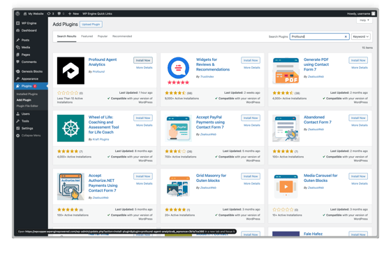Open WP Engine Quick Links menu
This screenshot has height=254, width=391.
tap(97, 14)
